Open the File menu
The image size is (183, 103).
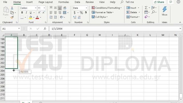[5, 2]
